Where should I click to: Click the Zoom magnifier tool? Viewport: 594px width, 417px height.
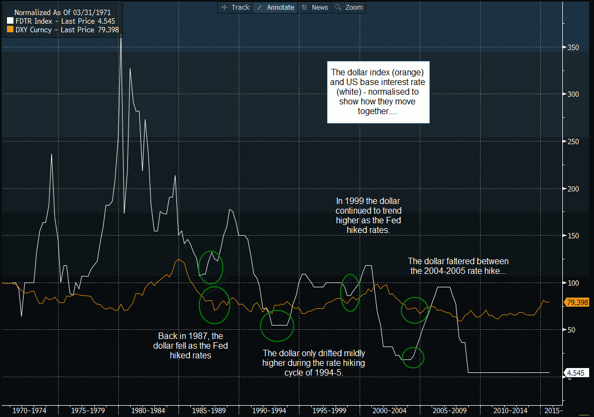pyautogui.click(x=349, y=7)
